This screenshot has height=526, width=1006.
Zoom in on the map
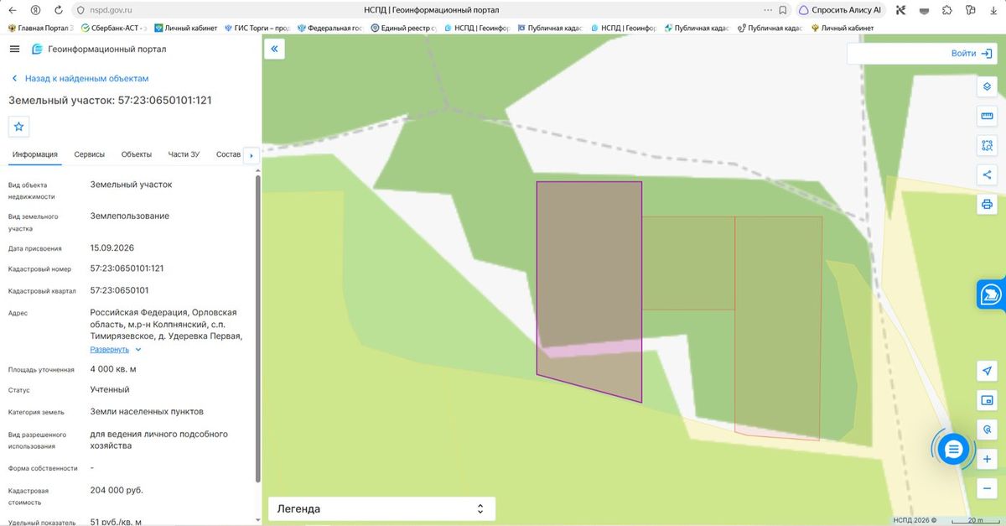[987, 459]
